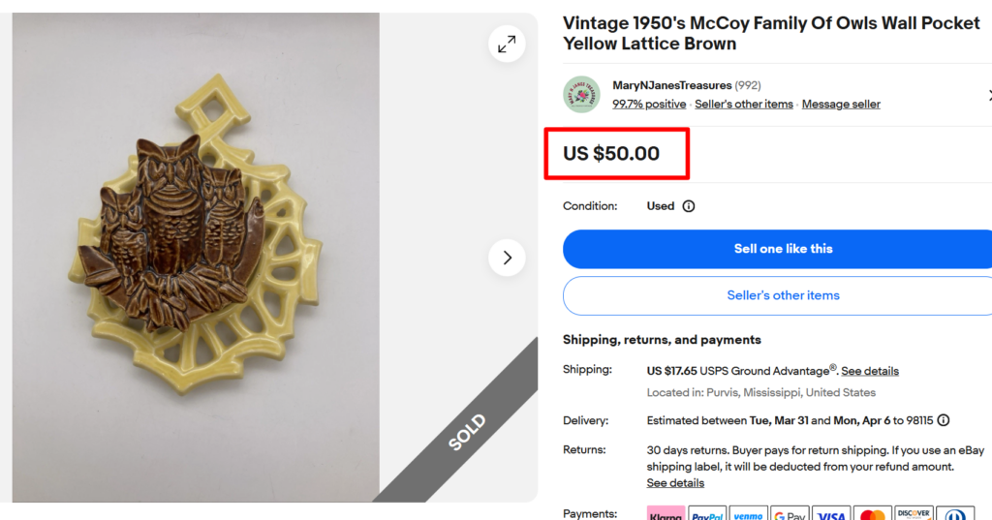Click the Venmo payment icon

click(748, 513)
